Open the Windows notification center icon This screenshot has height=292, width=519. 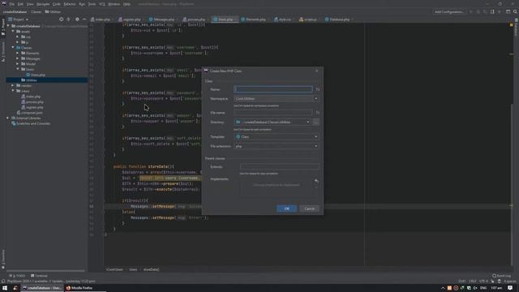[510, 288]
